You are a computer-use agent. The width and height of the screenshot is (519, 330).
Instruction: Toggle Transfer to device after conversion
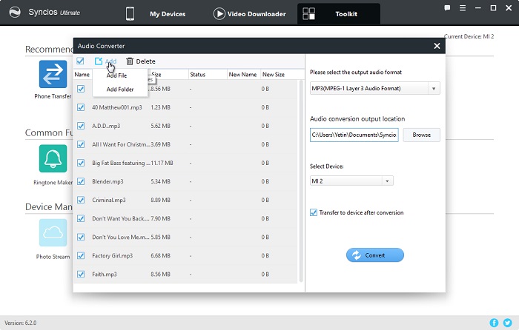[x=314, y=212]
